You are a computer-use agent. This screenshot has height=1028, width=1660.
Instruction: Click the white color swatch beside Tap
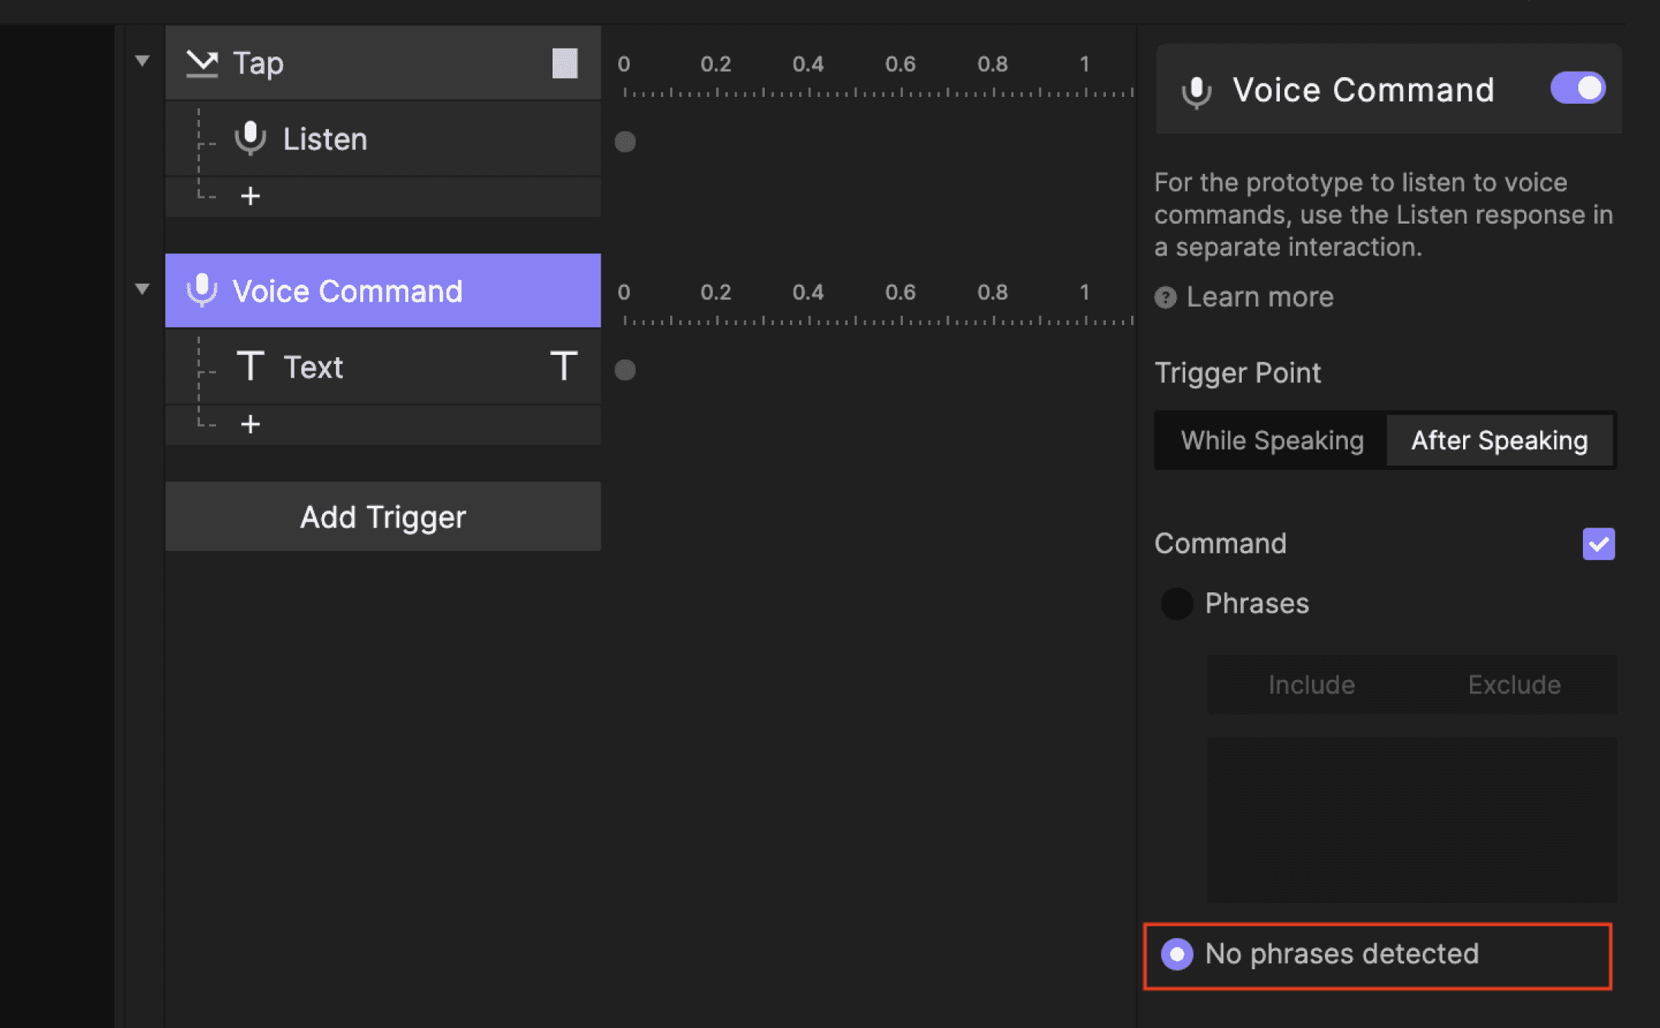(566, 63)
